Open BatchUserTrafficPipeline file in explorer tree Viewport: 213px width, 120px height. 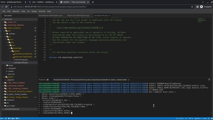23,57
